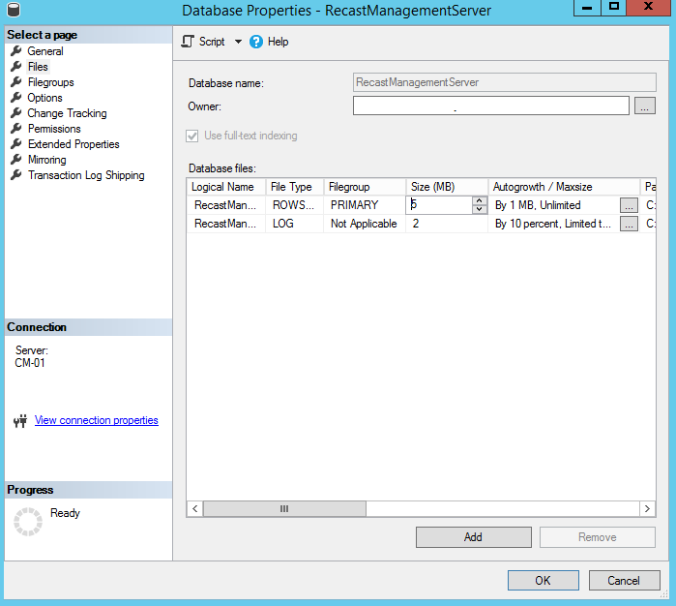This screenshot has height=606, width=676.
Task: Open autogrowth settings for the LOG file
Action: [629, 224]
